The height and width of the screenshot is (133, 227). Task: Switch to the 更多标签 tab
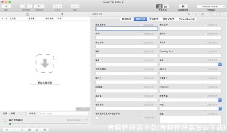154,19
